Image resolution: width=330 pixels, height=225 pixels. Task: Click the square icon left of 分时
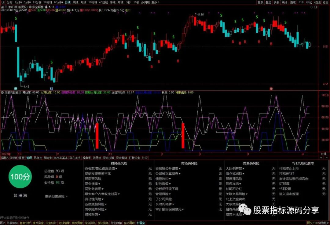pos(3,2)
